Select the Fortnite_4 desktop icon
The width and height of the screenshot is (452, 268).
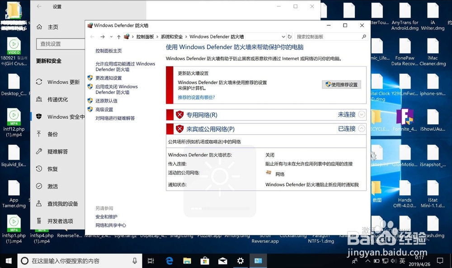405,120
